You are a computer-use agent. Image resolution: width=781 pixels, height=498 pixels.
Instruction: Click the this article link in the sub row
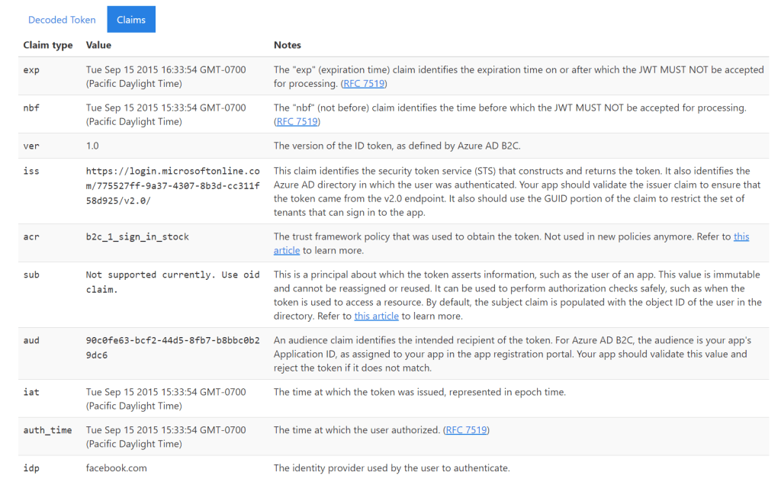click(x=377, y=314)
